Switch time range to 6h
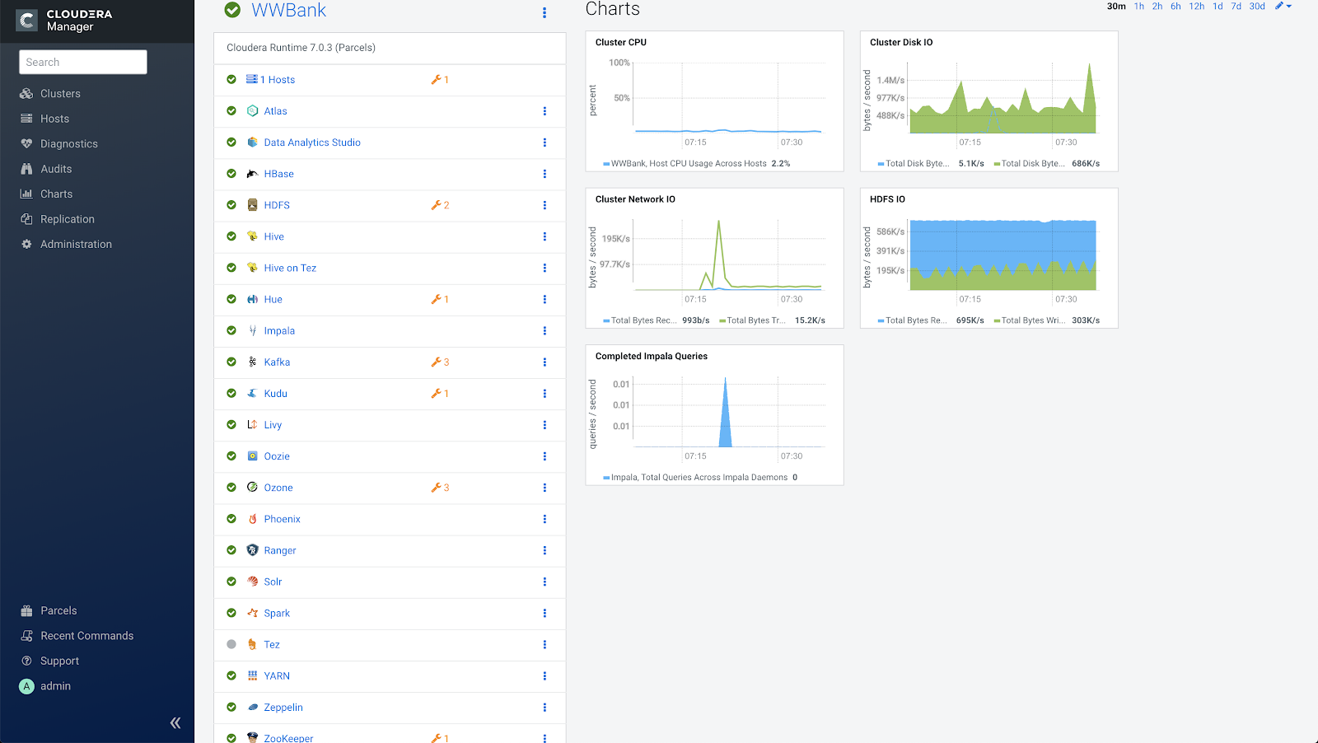The height and width of the screenshot is (743, 1318). [x=1175, y=6]
